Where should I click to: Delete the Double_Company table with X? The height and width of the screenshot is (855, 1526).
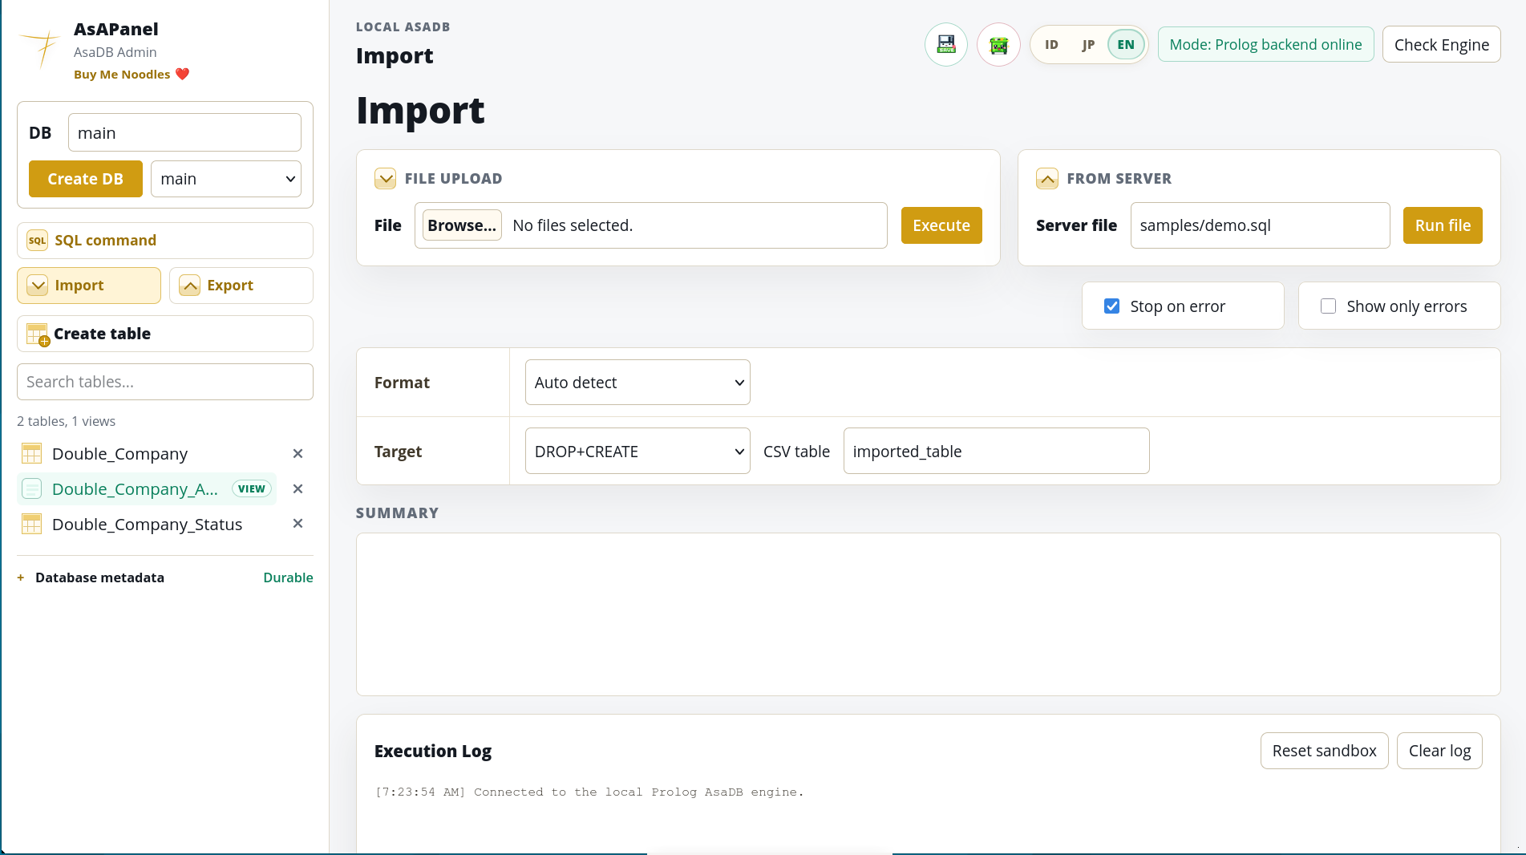point(298,454)
